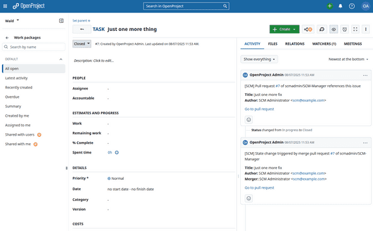The width and height of the screenshot is (373, 231).
Task: Click the 0h spent time link
Action: pyautogui.click(x=109, y=152)
